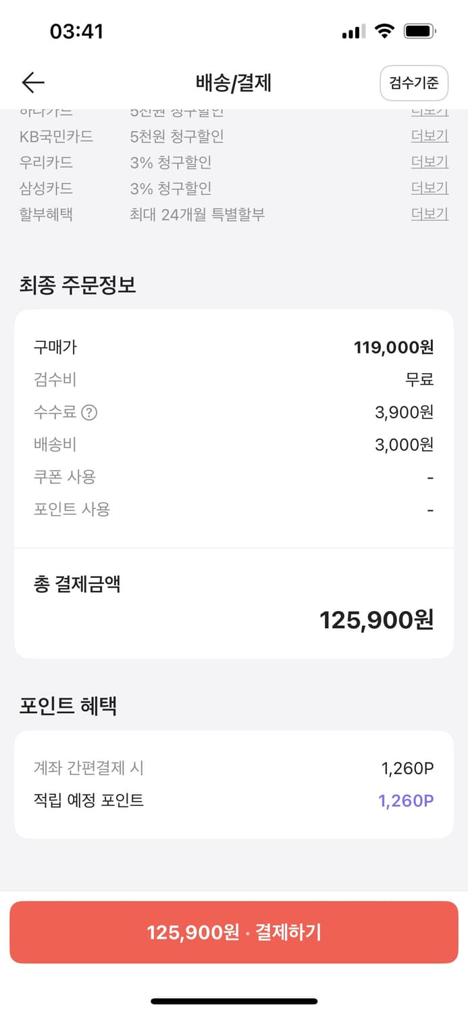This screenshot has height=1014, width=468.
Task: Expand 더보기 next to 우리카드
Action: pyautogui.click(x=430, y=161)
